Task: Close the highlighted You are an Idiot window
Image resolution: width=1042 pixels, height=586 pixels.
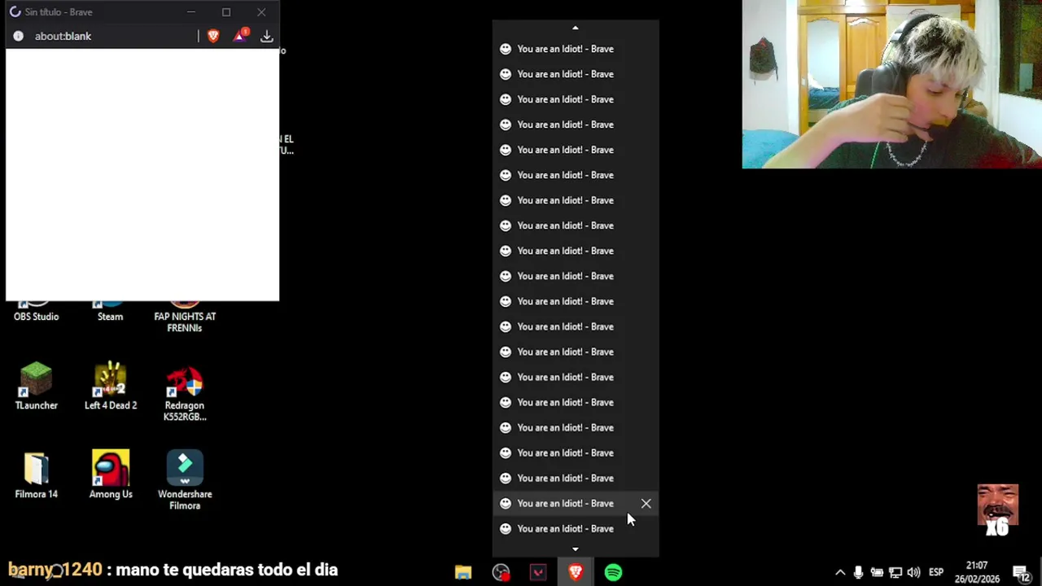Action: [646, 504]
